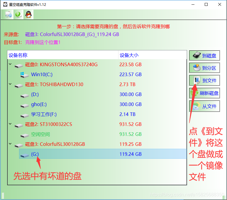Click the drive icon beside 磁盘0
This screenshot has height=200, width=227.
19,66
